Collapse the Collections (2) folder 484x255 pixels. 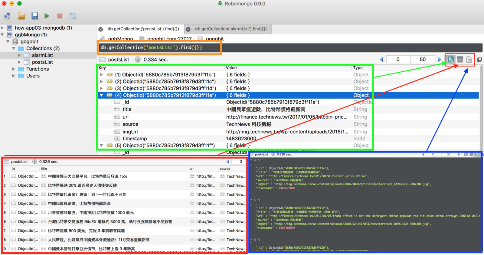coord(14,48)
